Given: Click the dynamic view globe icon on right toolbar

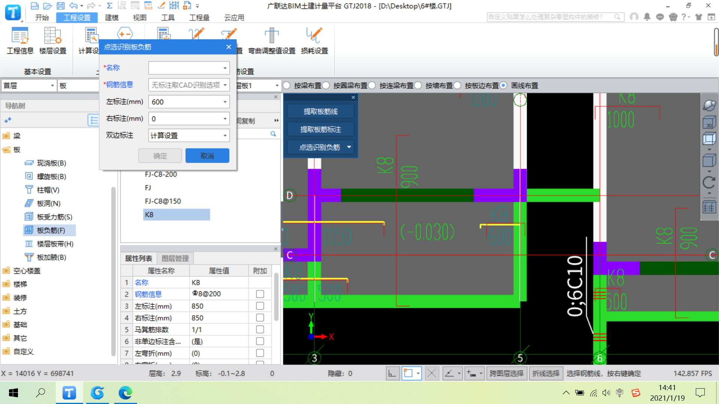Looking at the screenshot, I should (x=709, y=105).
